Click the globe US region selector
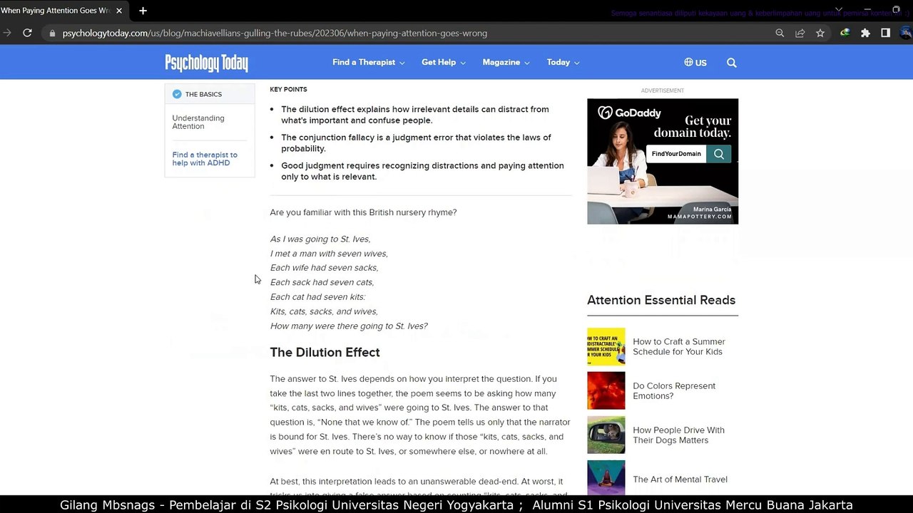The width and height of the screenshot is (913, 513). coord(695,63)
